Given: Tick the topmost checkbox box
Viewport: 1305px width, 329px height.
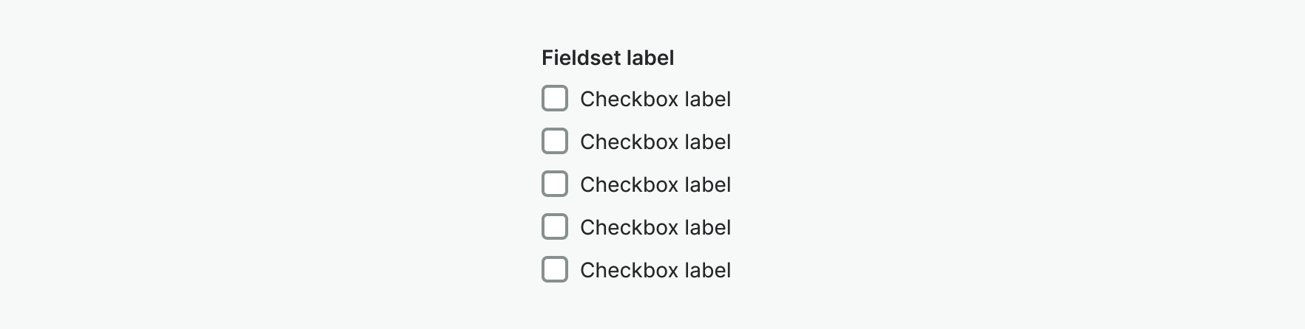Looking at the screenshot, I should [x=555, y=98].
